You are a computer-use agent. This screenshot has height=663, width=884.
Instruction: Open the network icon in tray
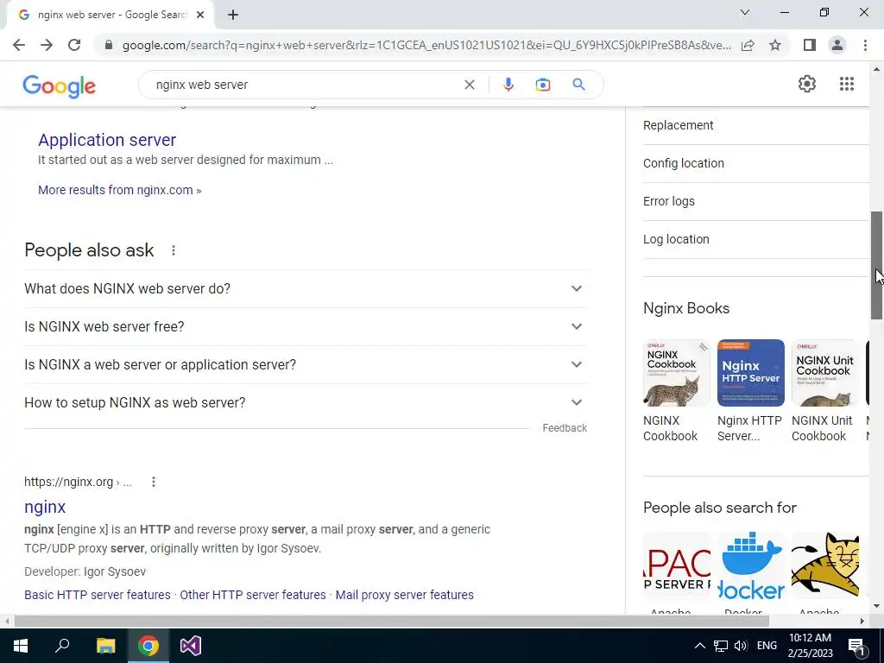tap(721, 646)
